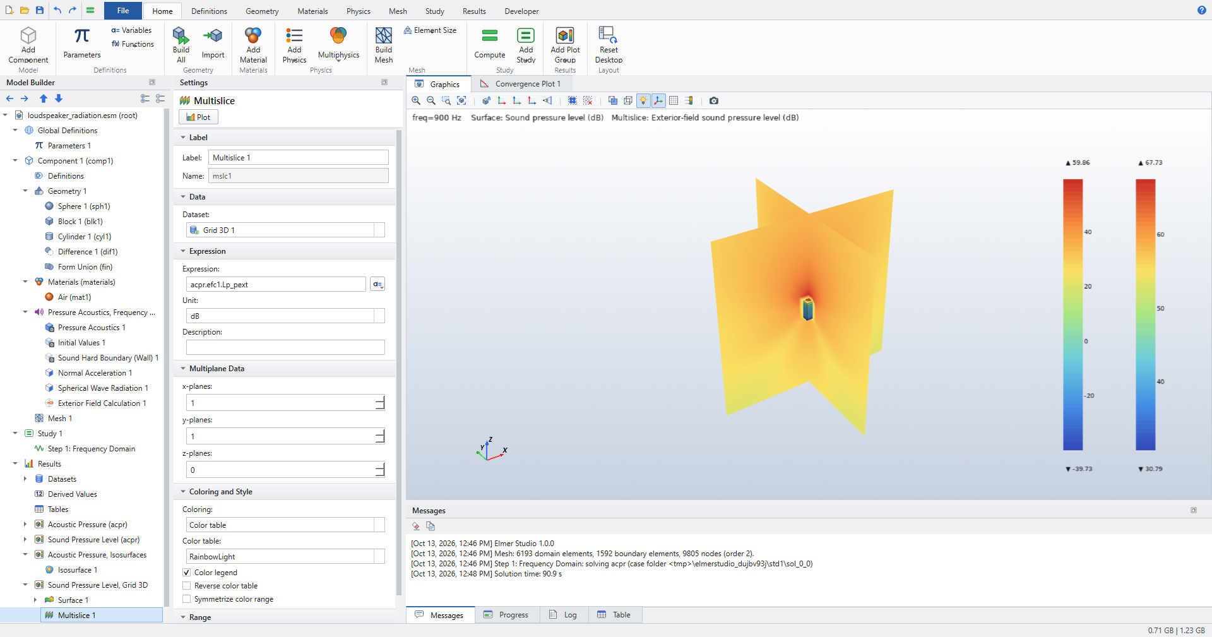Click the Undo arrow icon

click(57, 10)
